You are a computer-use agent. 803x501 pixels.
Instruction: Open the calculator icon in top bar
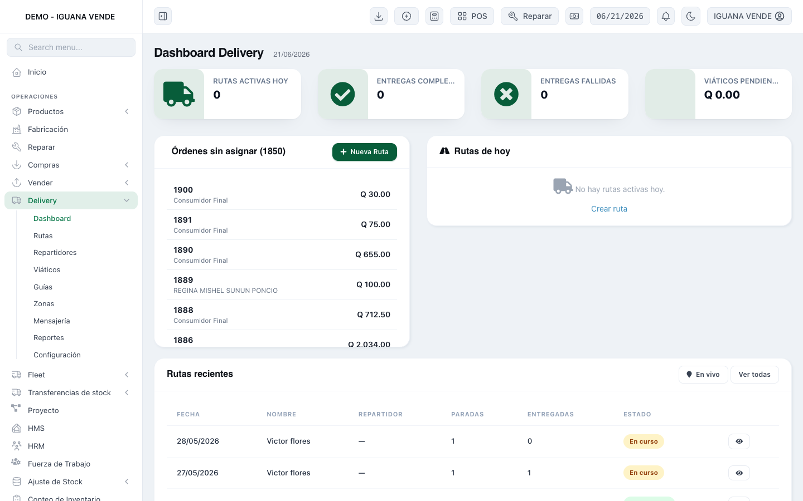point(434,16)
